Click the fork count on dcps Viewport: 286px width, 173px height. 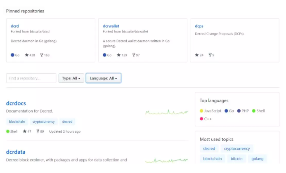tap(211, 55)
